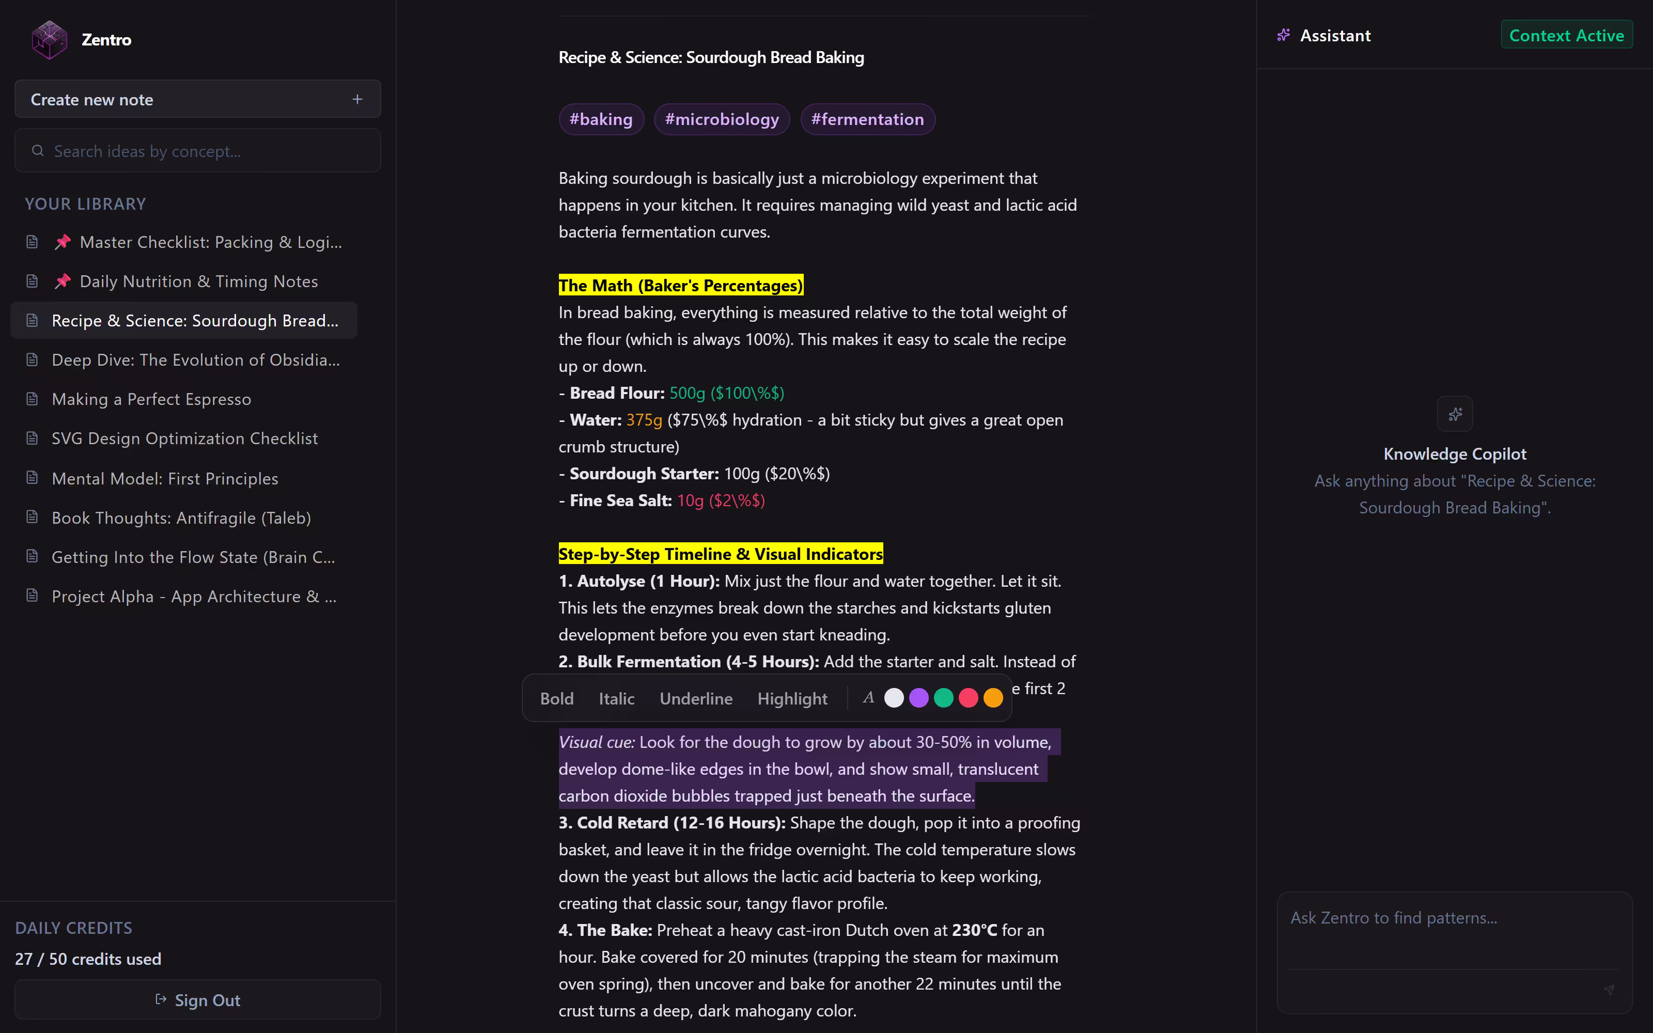Click the Sign Out arrow icon
Screen dimensions: 1653x1033
pyautogui.click(x=161, y=999)
